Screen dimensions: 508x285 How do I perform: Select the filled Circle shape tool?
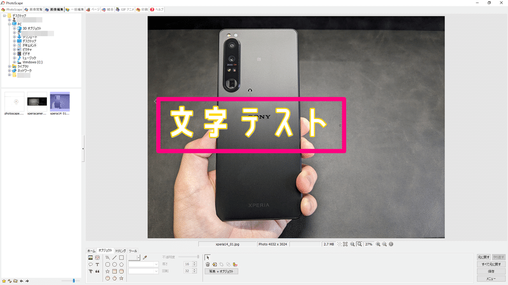click(107, 278)
